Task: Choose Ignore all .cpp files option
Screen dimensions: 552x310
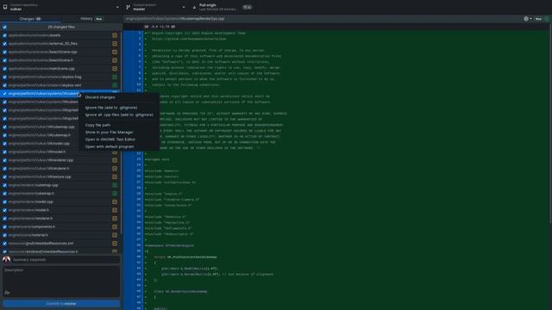Action: [x=119, y=115]
